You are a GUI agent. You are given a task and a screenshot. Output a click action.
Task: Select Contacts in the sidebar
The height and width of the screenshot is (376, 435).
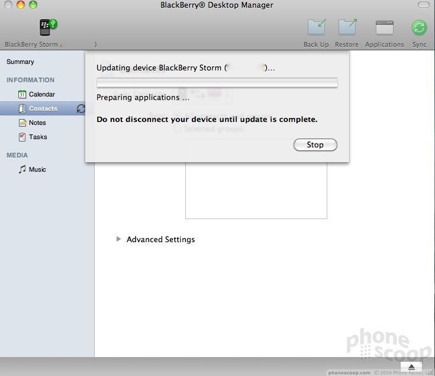tap(43, 108)
